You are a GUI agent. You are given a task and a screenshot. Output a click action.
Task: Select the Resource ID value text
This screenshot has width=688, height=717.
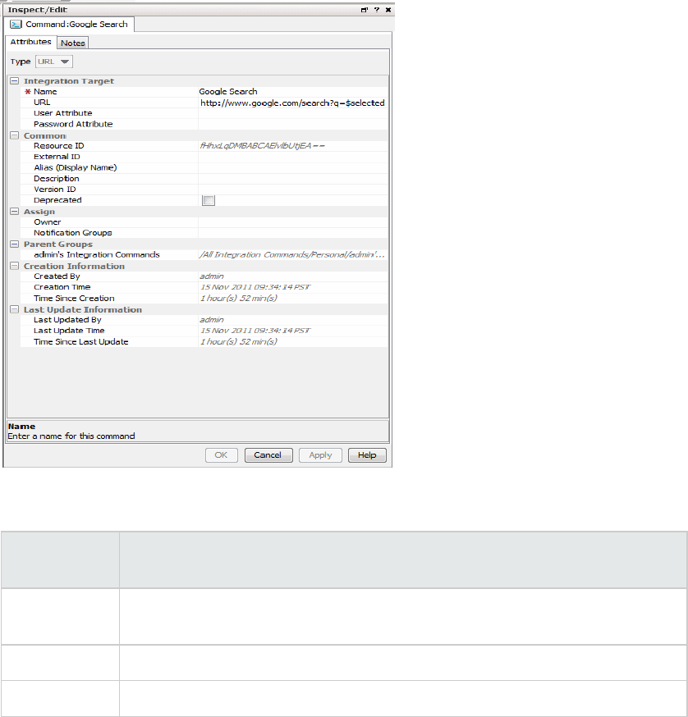click(262, 146)
